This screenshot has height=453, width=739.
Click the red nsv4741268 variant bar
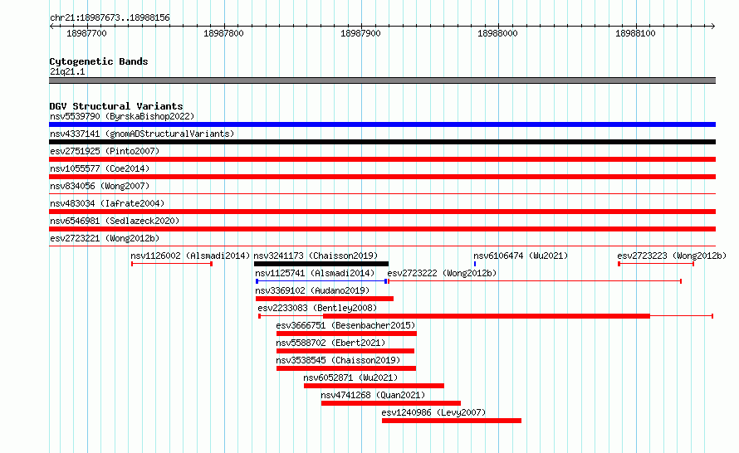pyautogui.click(x=391, y=403)
